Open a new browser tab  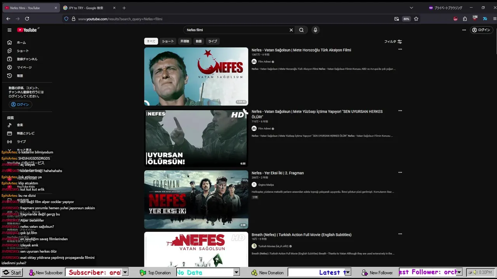click(x=124, y=8)
